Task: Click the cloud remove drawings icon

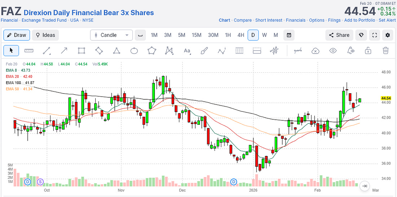Action: point(315,51)
